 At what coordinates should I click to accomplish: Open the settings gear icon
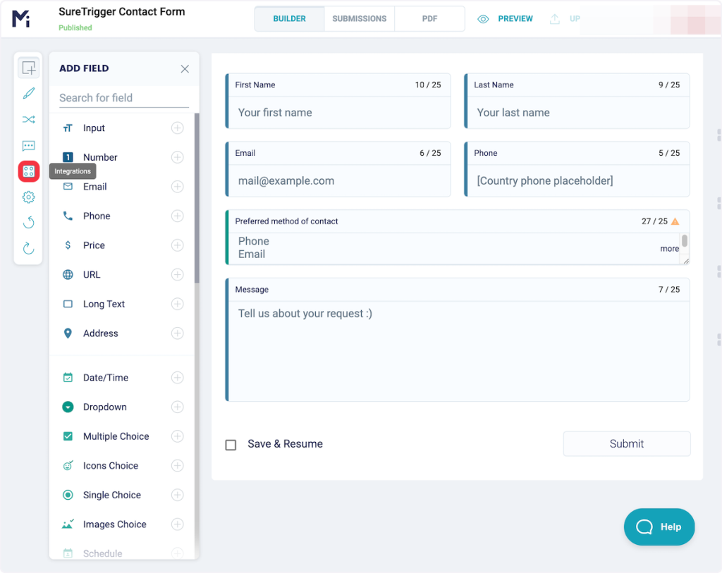tap(29, 197)
